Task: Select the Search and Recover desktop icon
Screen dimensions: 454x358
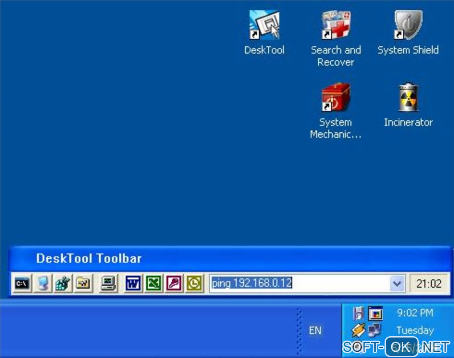Action: pyautogui.click(x=336, y=38)
